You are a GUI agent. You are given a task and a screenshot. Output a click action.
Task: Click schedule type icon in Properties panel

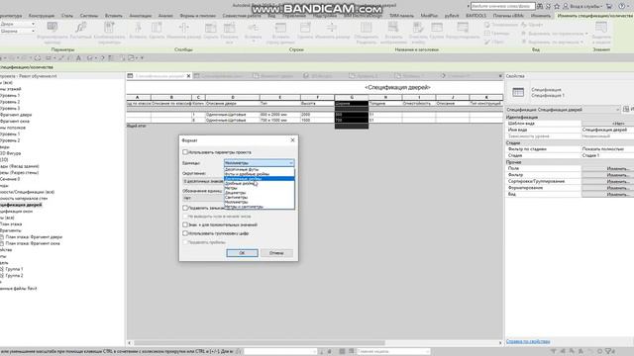[x=518, y=92]
